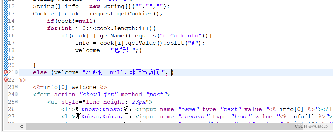Click 'new String[]' on line 12

click(110, 6)
